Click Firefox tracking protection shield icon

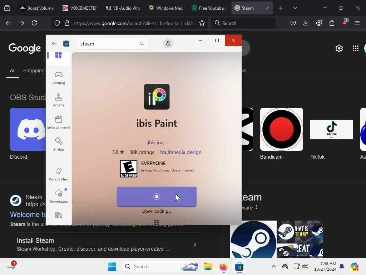click(x=57, y=23)
